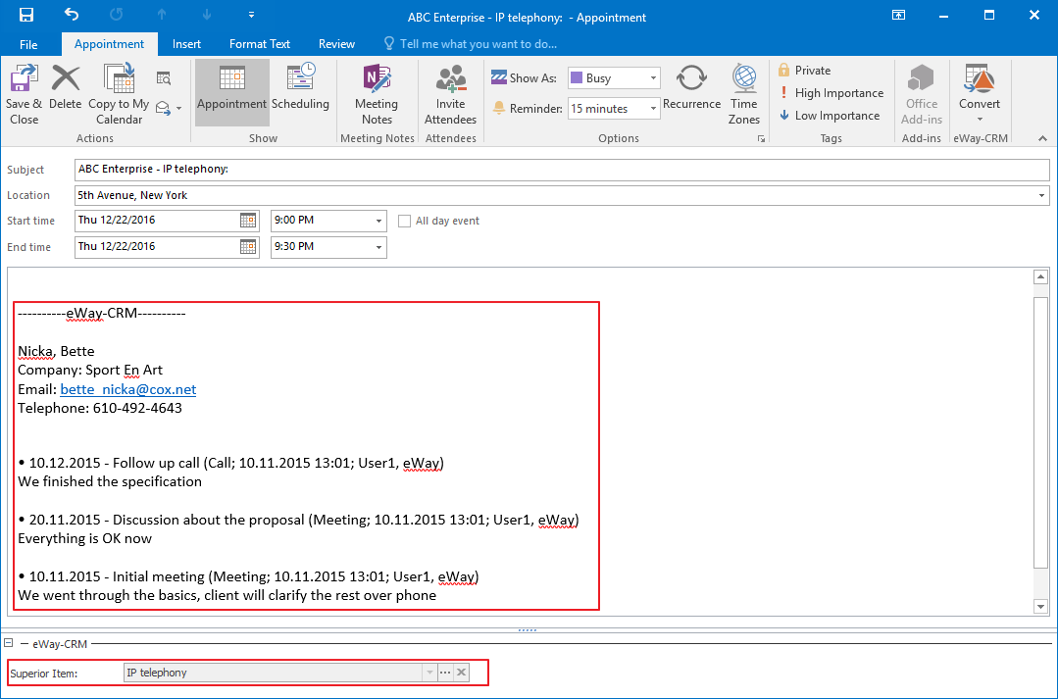Click the Forward envelope icon

[x=163, y=108]
